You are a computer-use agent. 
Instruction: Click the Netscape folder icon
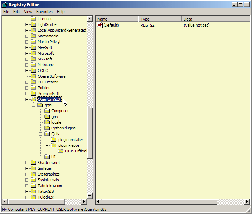(33, 65)
